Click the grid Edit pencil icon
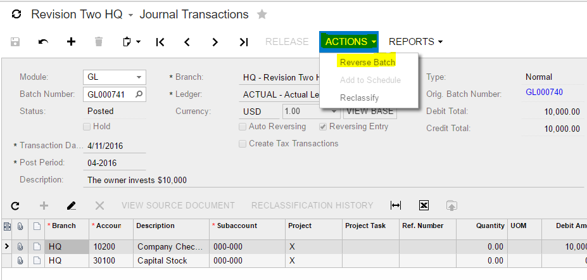 [72, 205]
